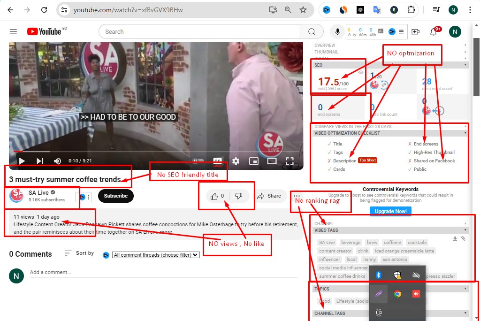The width and height of the screenshot is (480, 321).
Task: Open notifications bell
Action: [433, 31]
